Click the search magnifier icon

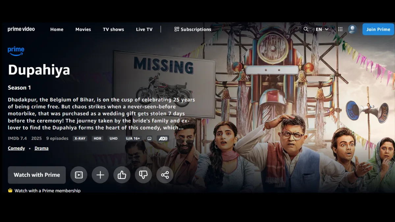[306, 29]
